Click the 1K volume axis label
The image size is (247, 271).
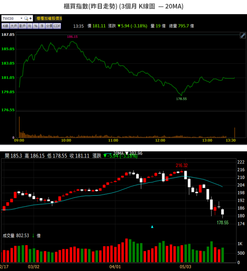coord(240,244)
